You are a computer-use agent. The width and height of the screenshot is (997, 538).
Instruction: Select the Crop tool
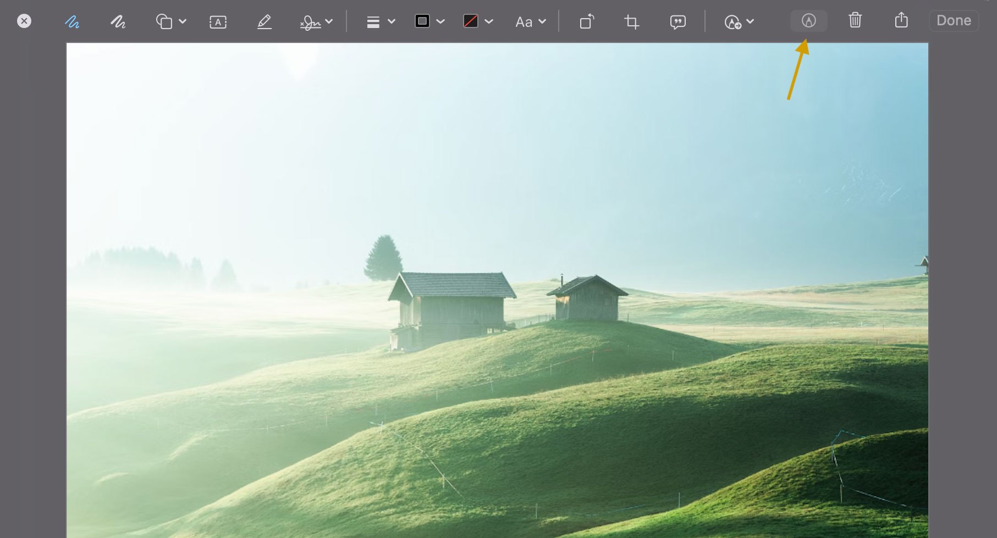pos(632,22)
